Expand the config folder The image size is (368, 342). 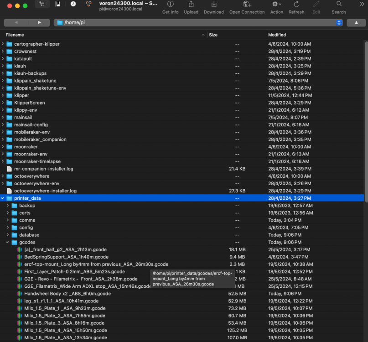tap(7, 228)
